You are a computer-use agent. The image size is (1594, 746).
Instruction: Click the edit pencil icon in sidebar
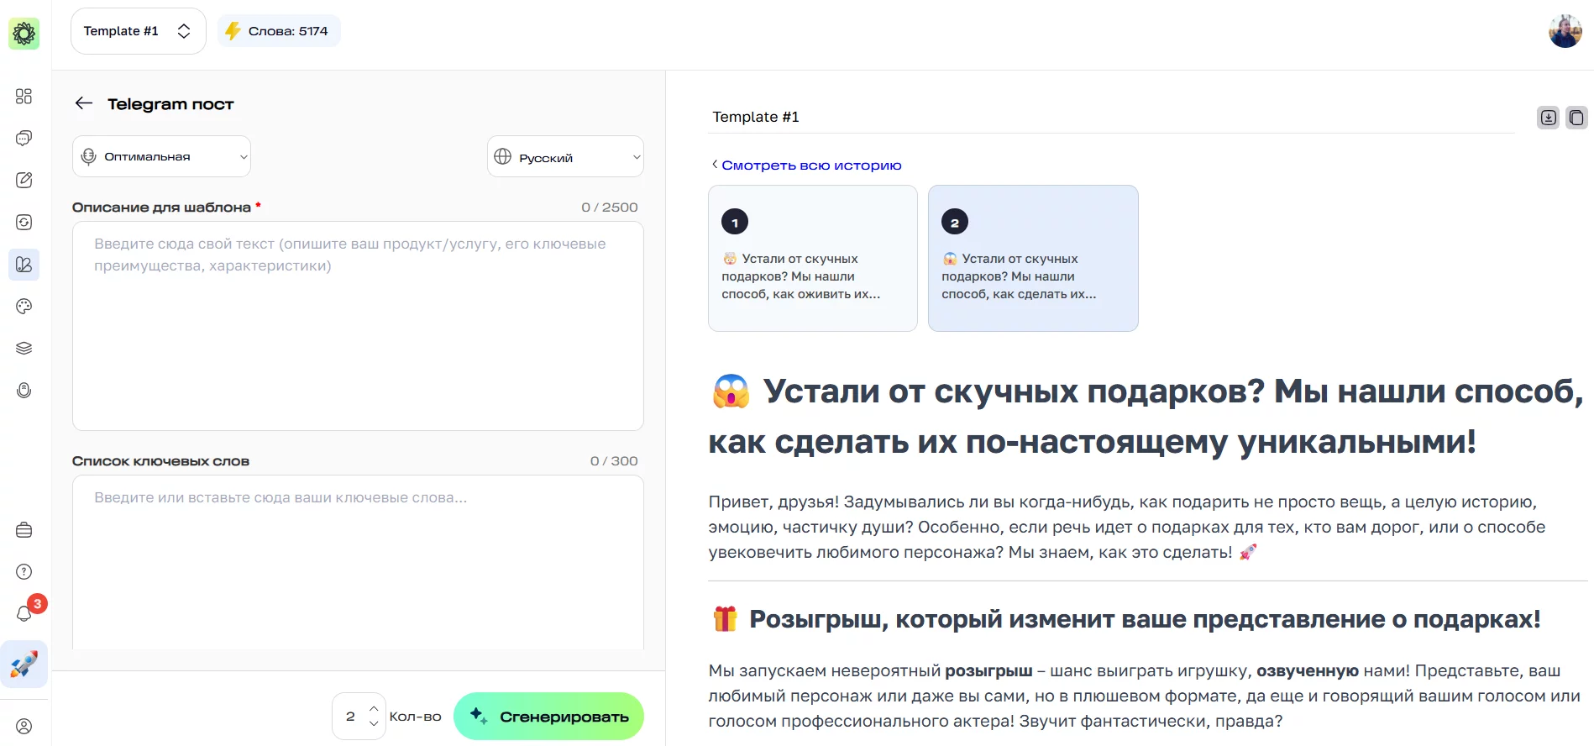24,180
